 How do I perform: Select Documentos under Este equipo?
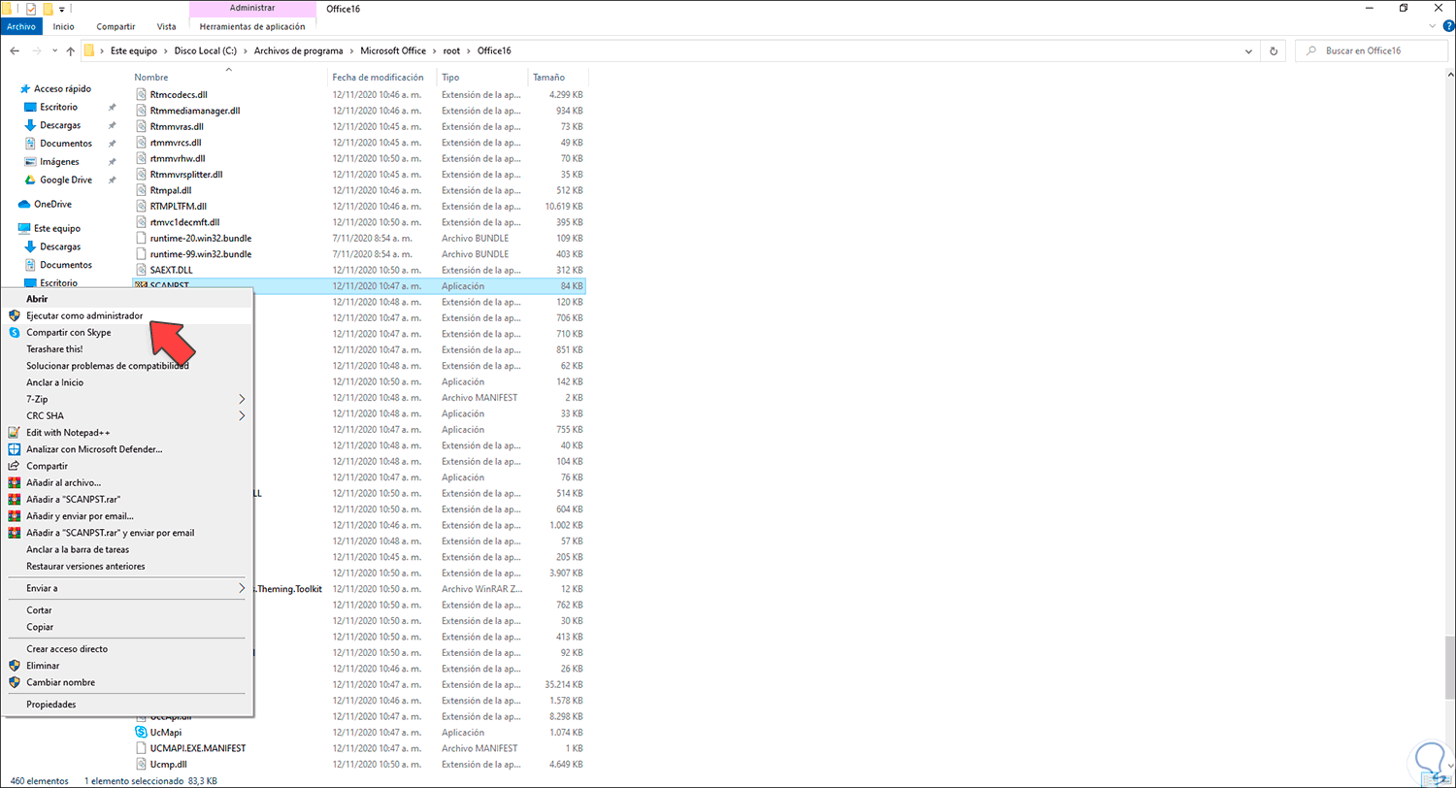tap(66, 265)
